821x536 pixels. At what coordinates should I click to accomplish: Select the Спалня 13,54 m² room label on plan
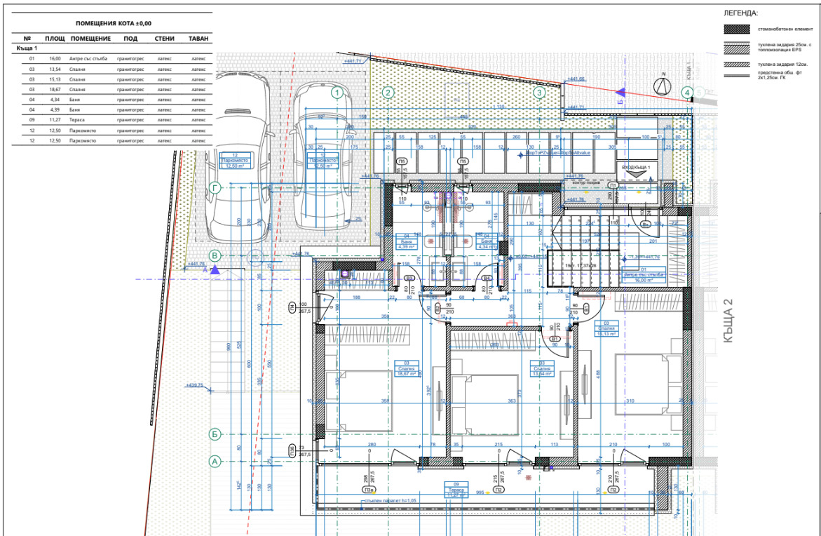(x=541, y=368)
